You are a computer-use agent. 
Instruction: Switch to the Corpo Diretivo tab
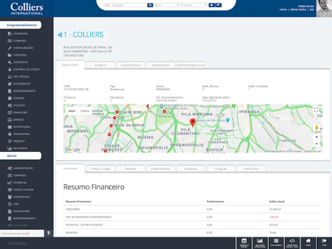131,65
